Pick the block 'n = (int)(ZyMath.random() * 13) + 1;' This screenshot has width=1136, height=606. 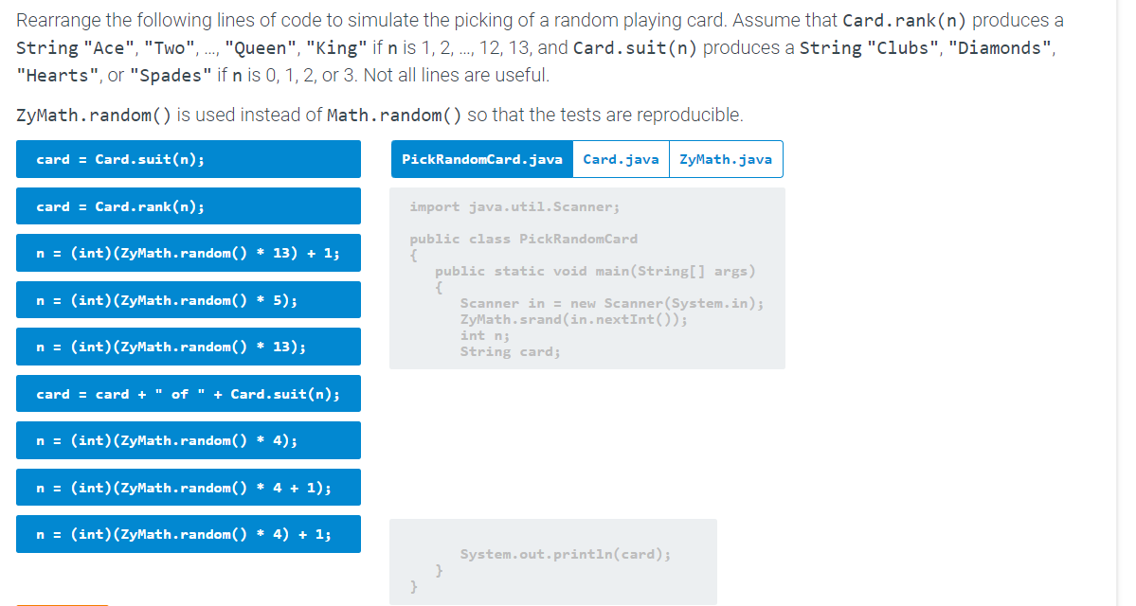point(189,253)
